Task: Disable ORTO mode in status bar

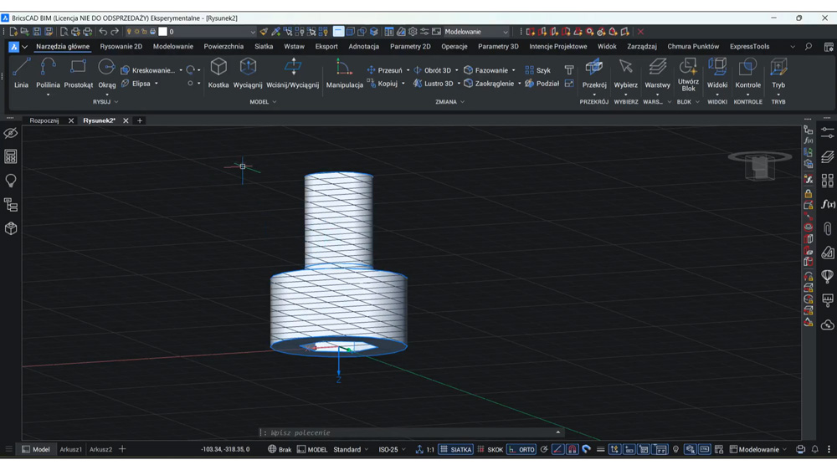Action: (x=521, y=450)
